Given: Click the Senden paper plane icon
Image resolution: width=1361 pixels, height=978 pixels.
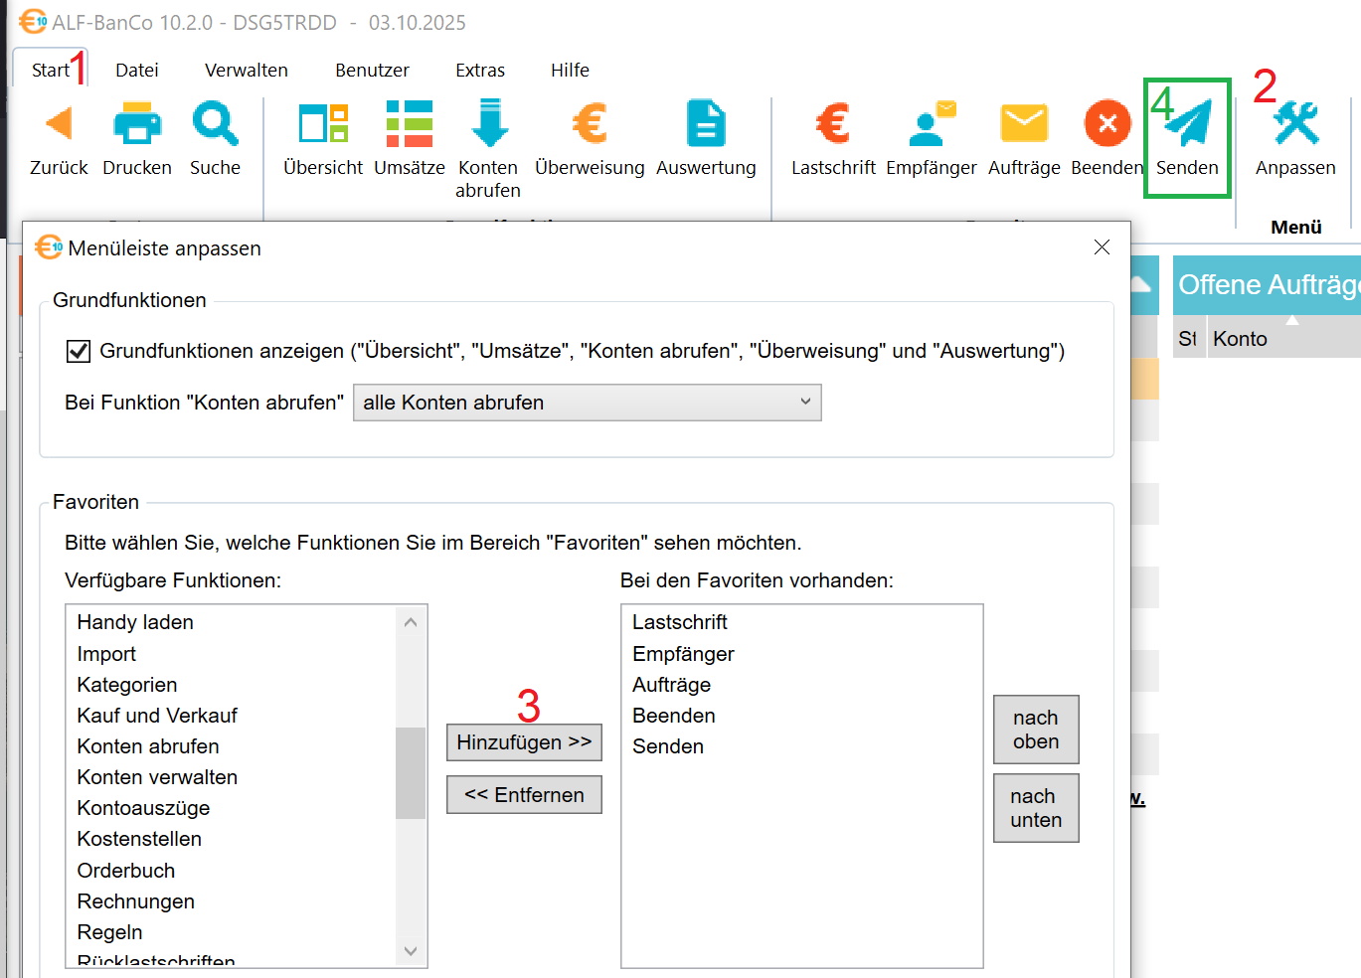Looking at the screenshot, I should click(1187, 125).
